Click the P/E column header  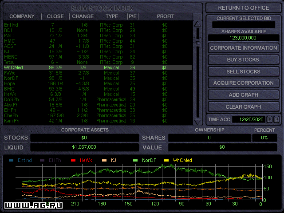click(x=132, y=16)
